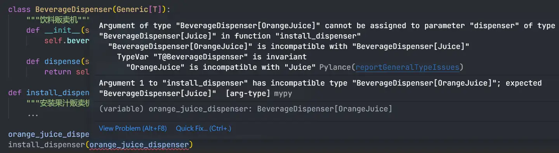559x153 pixels.
Task: Click the Pylance source label in tooltip
Action: click(335, 67)
